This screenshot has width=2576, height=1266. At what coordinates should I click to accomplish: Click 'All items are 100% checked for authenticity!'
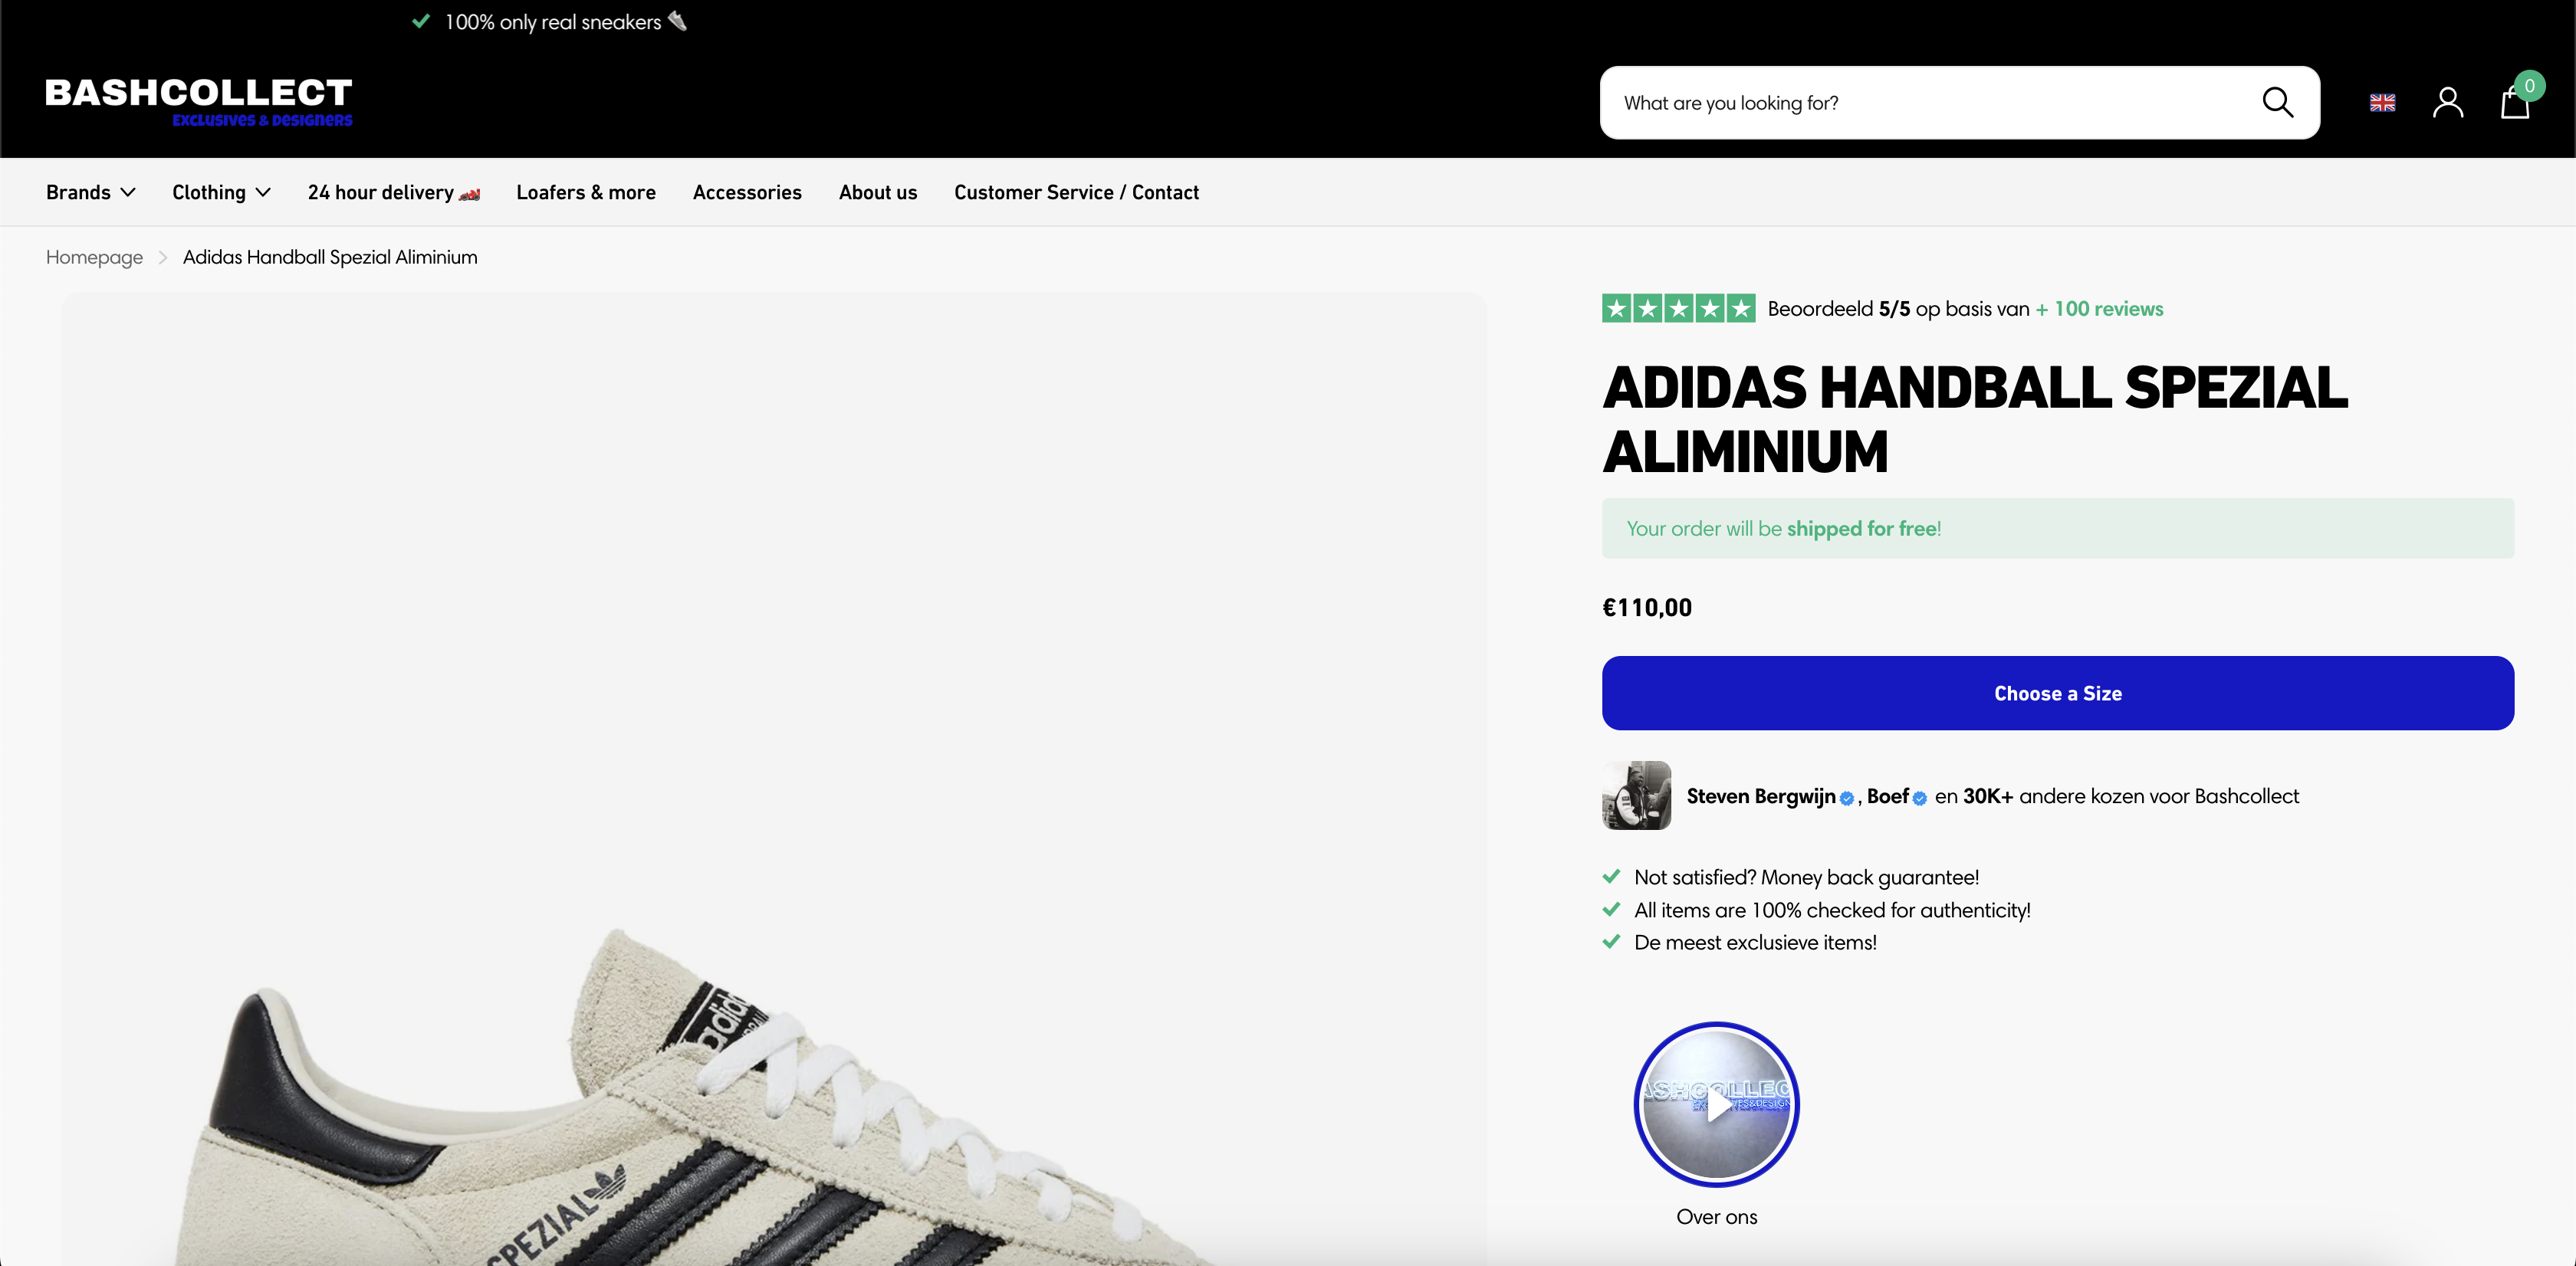tap(1832, 910)
